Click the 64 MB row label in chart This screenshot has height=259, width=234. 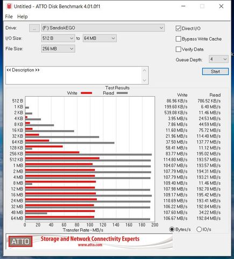17,219
